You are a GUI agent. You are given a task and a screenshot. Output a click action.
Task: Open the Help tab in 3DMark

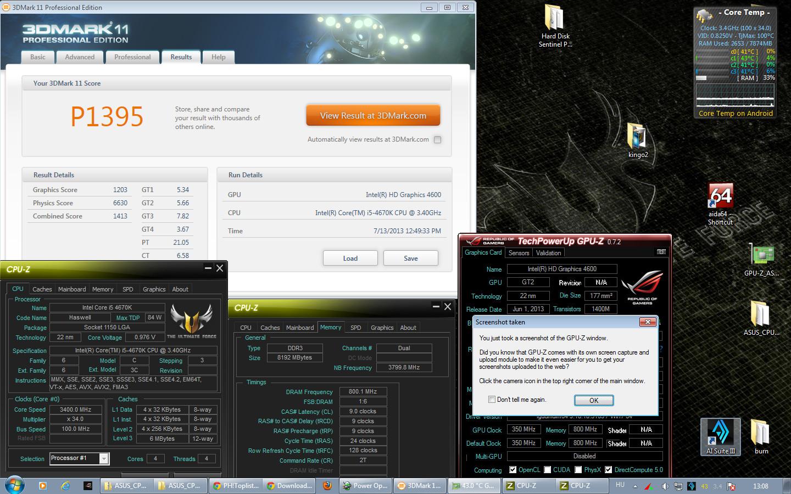pyautogui.click(x=219, y=57)
